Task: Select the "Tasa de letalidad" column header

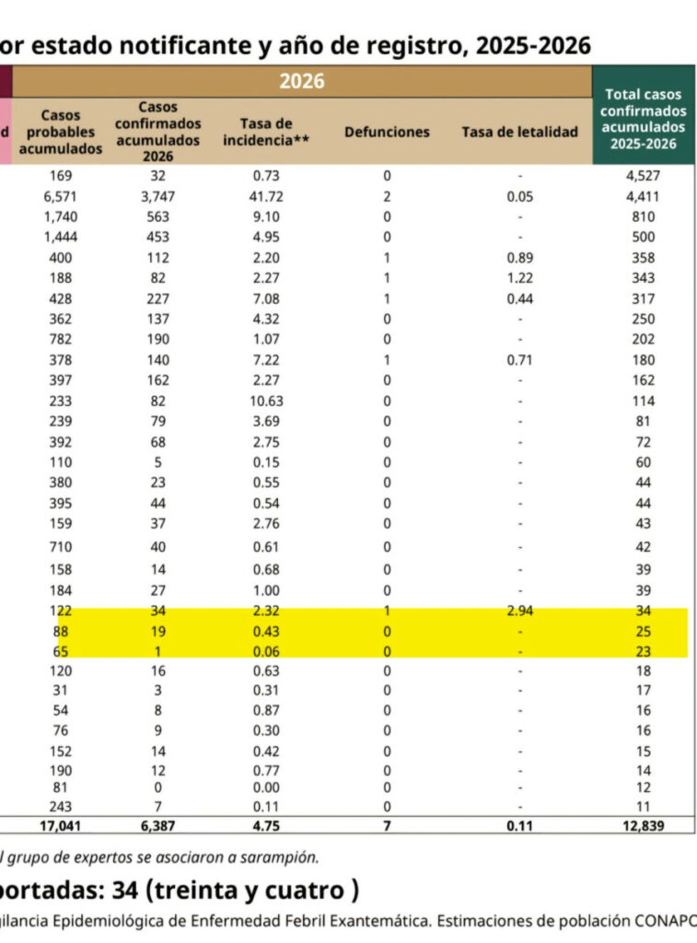Action: (x=519, y=132)
